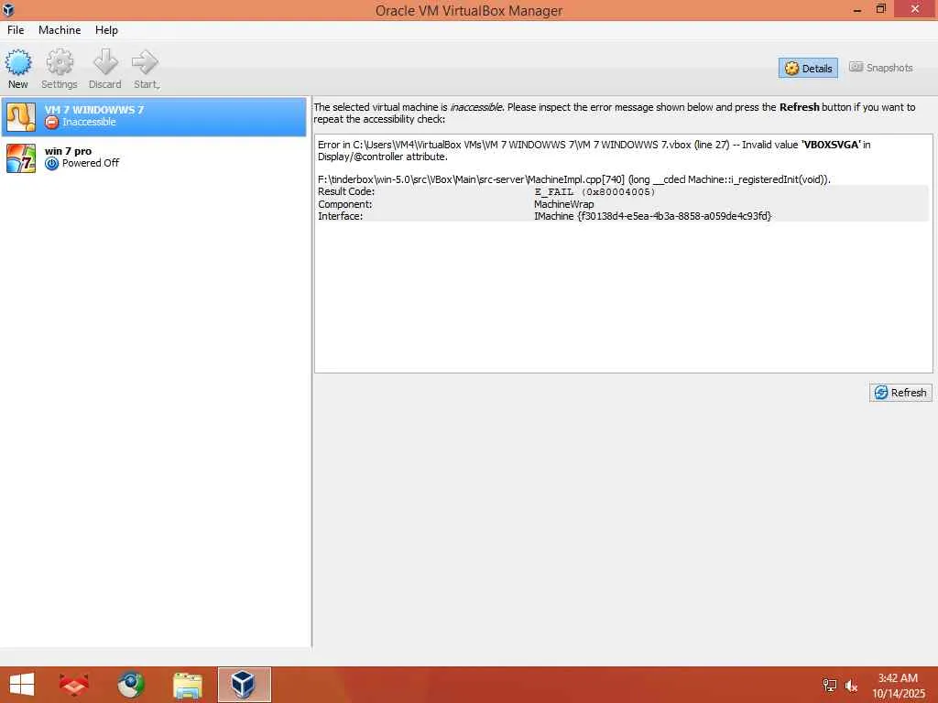
Task: Click the italic word inaccessible in the message
Action: (x=476, y=107)
